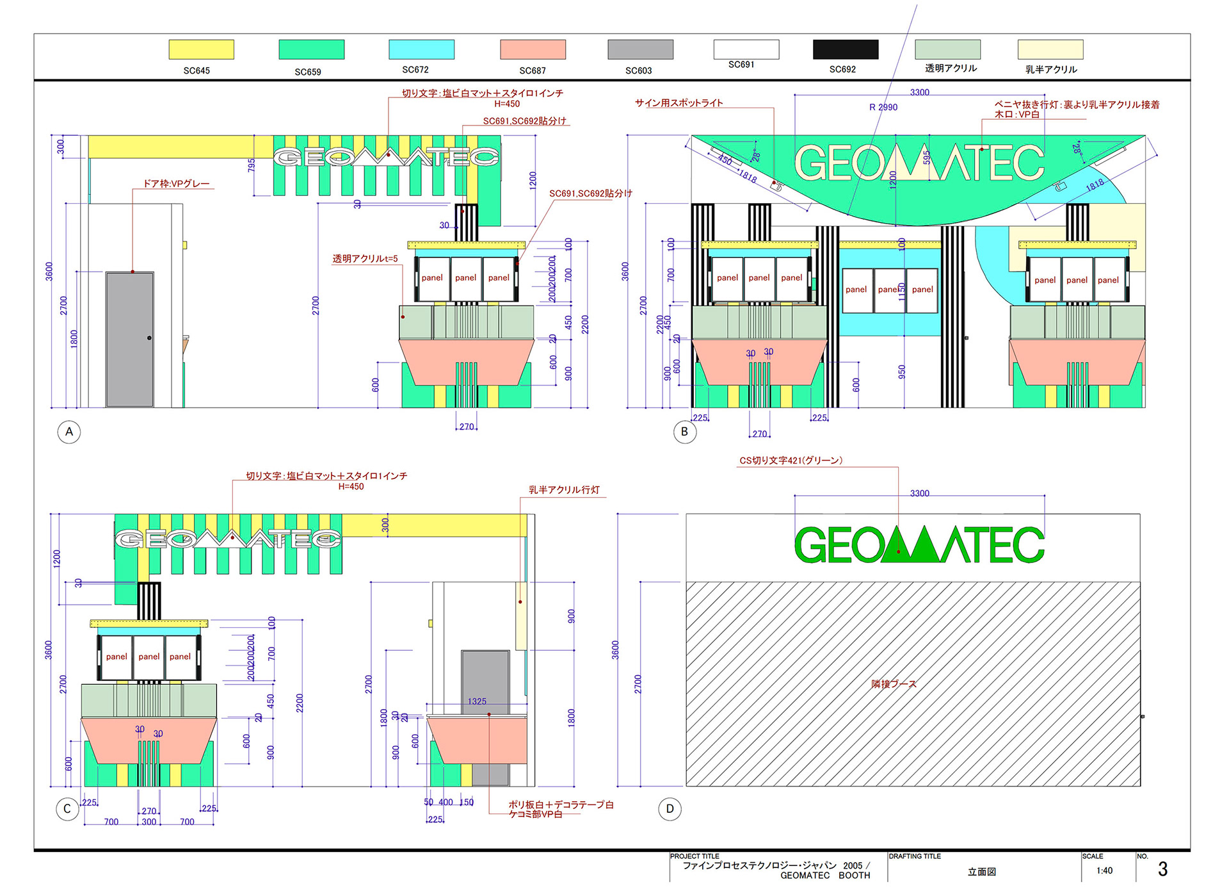Select the '木口:VP白' annotation

[1016, 115]
